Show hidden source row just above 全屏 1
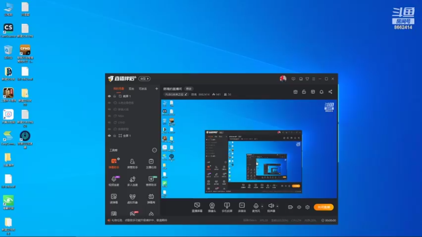Screen dimensions: 422x237 tap(109, 129)
